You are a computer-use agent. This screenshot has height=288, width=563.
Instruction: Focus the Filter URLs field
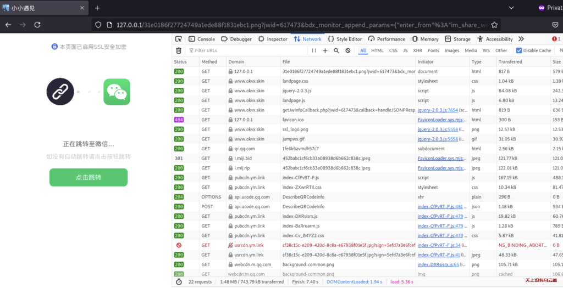click(247, 50)
